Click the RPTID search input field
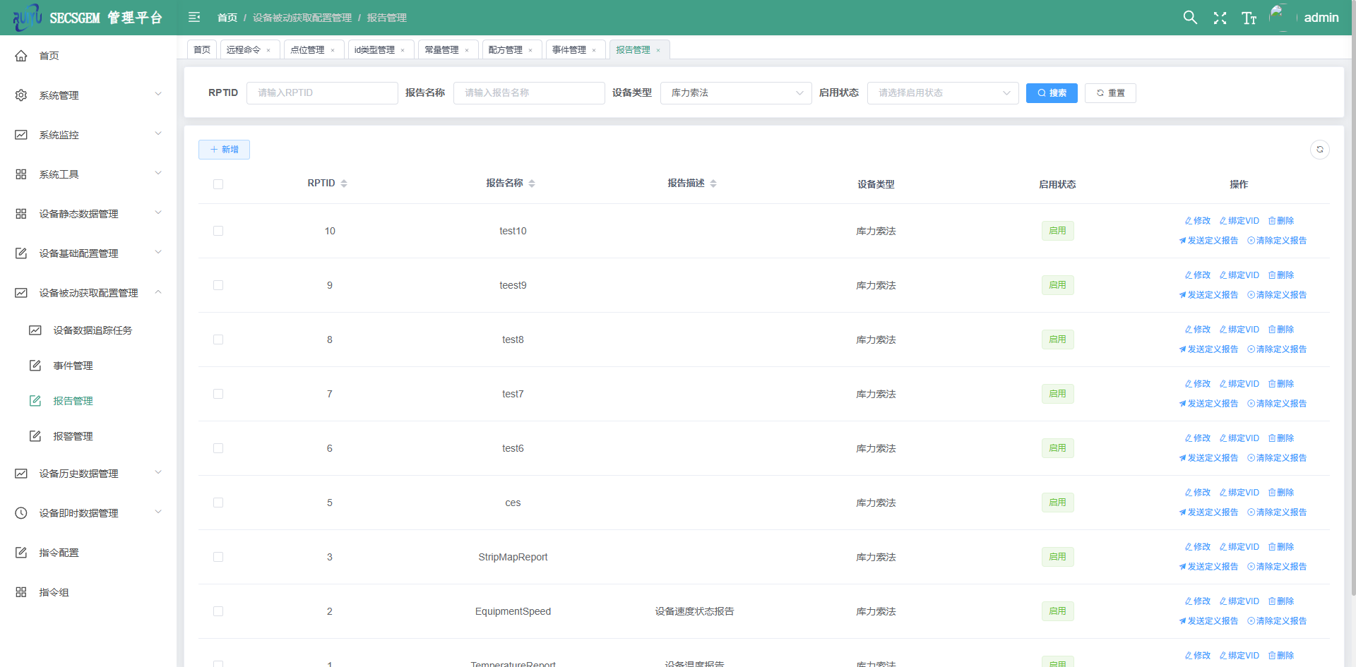1356x667 pixels. (322, 93)
